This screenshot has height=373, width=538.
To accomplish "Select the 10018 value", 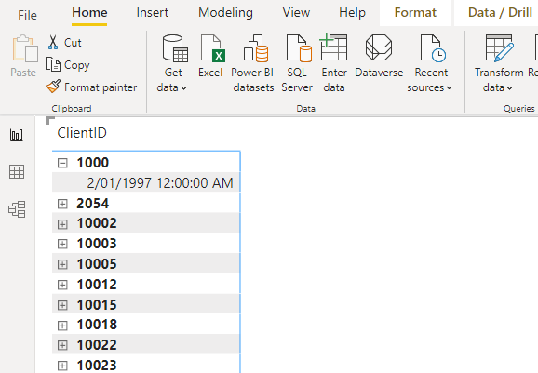I will pyautogui.click(x=97, y=325).
